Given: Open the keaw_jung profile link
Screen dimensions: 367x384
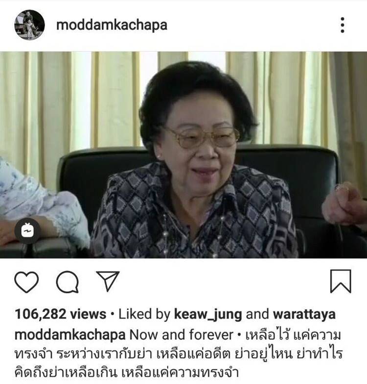Looking at the screenshot, I should 208,314.
